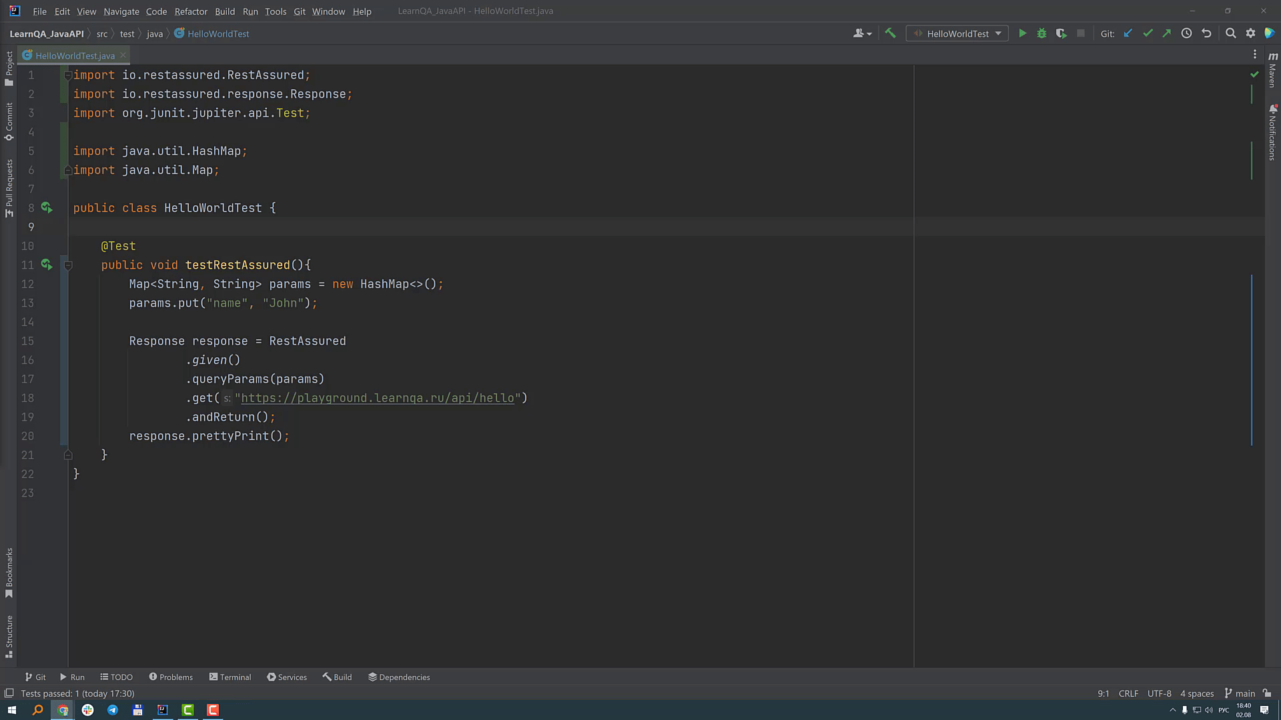1281x720 pixels.
Task: Click run gutter icon for testRestAssured
Action: click(46, 265)
